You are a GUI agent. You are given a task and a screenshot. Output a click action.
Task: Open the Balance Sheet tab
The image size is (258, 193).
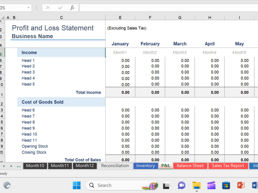[x=190, y=166]
